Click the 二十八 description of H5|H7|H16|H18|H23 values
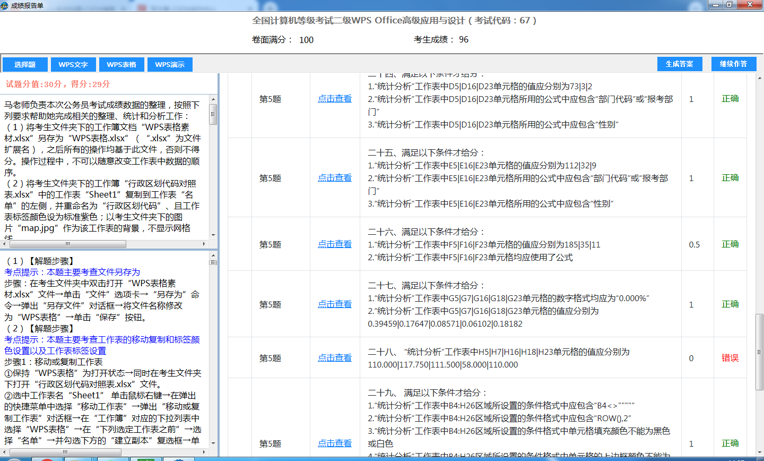This screenshot has height=461, width=764. point(499,358)
